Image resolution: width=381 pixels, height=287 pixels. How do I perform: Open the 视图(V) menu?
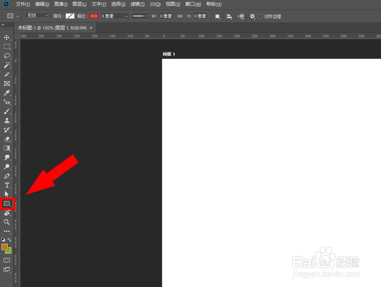(x=173, y=4)
